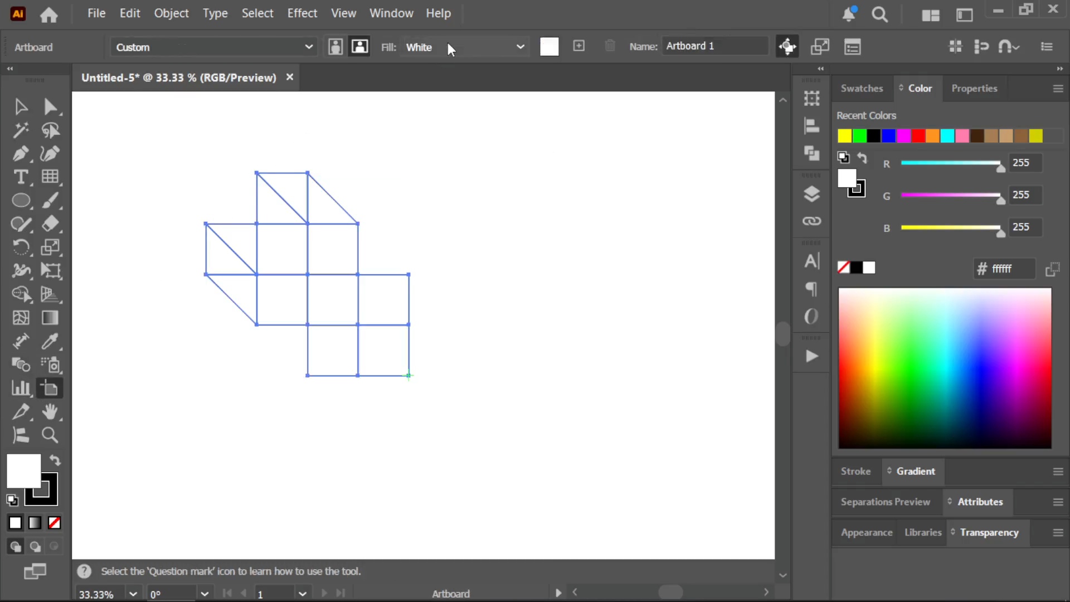Activate the Type tool
This screenshot has width=1070, height=602.
point(21,177)
